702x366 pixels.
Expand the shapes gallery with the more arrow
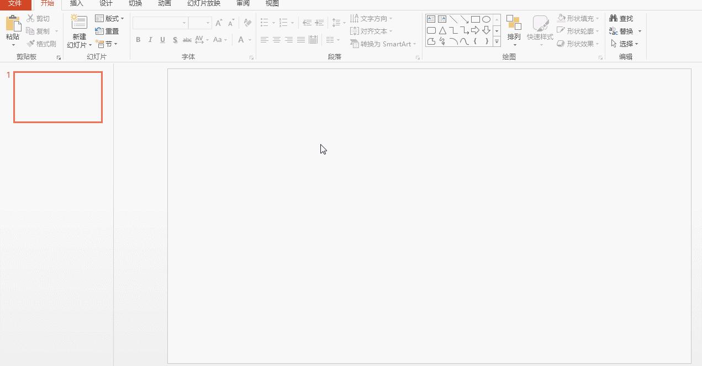(496, 41)
